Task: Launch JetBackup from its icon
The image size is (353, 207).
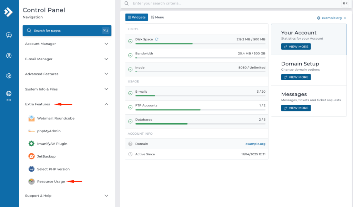Action: (x=31, y=156)
